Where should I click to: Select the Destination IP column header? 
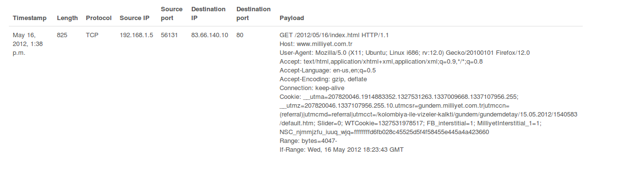pyautogui.click(x=208, y=14)
